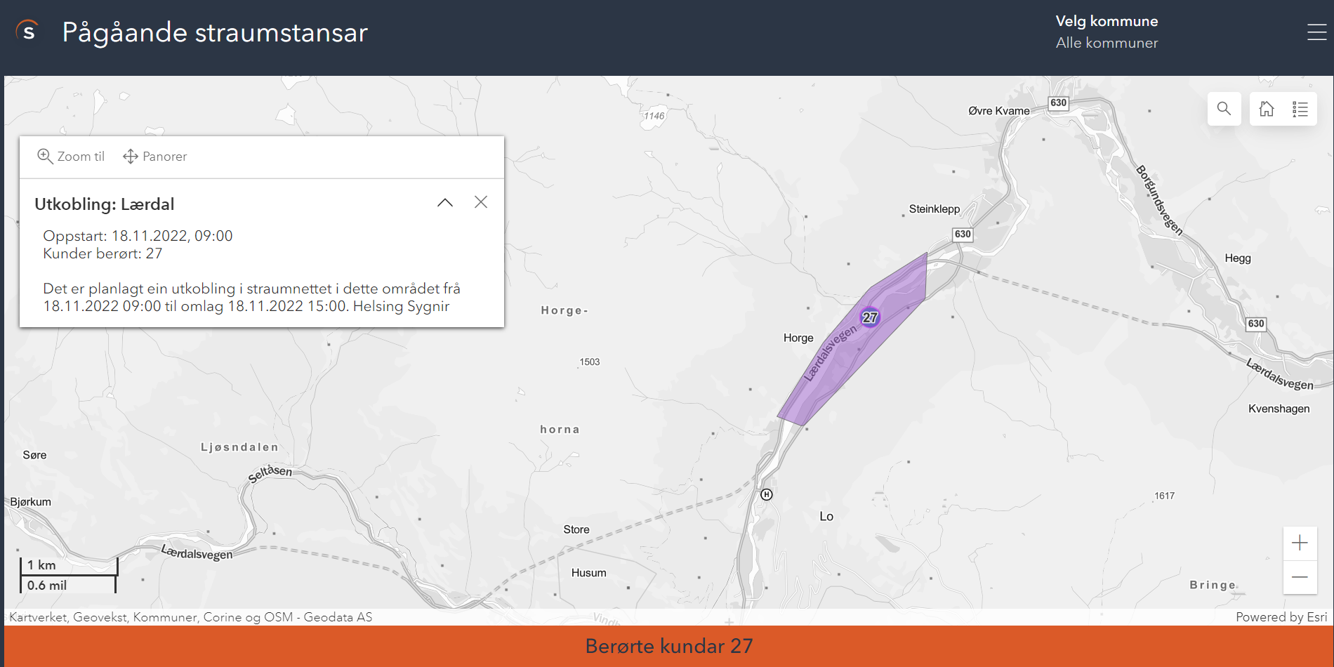
Task: Zoom out with the minus button
Action: tap(1300, 577)
